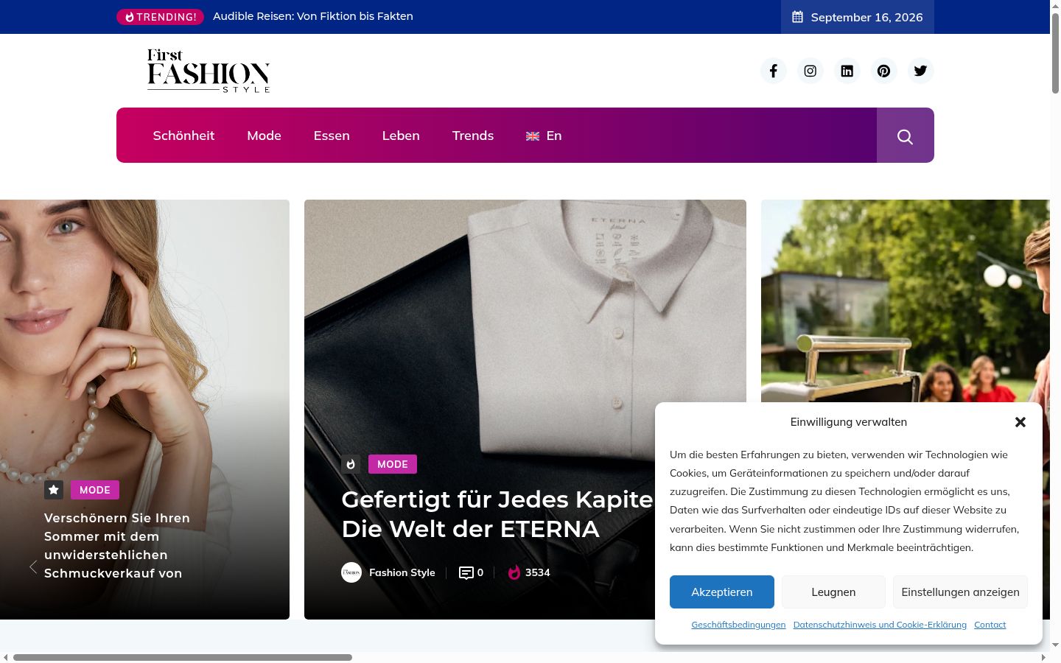This screenshot has width=1061, height=663.
Task: Open the Instagram social icon
Action: (810, 71)
